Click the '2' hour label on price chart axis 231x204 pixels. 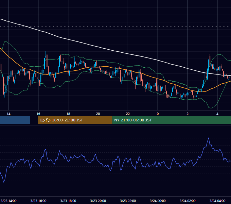188,114
